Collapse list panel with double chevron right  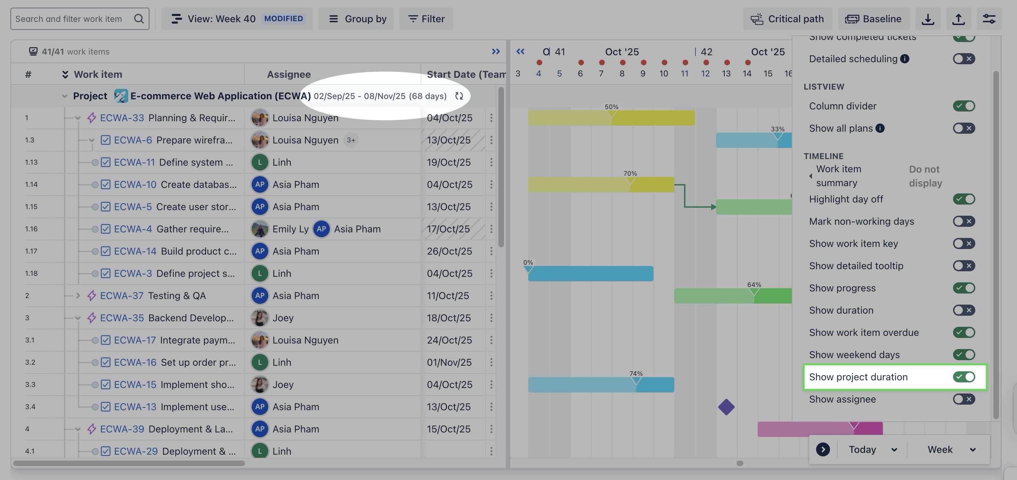coord(496,52)
